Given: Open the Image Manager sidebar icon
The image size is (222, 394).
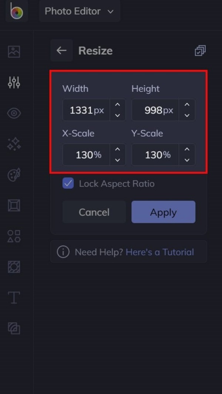Looking at the screenshot, I should tap(14, 51).
